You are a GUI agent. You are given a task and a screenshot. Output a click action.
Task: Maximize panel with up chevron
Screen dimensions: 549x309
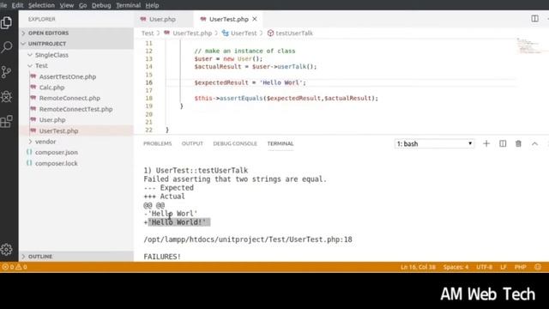(x=534, y=143)
